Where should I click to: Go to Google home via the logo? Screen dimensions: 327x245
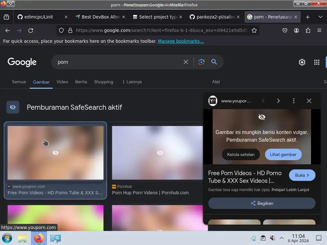point(22,62)
